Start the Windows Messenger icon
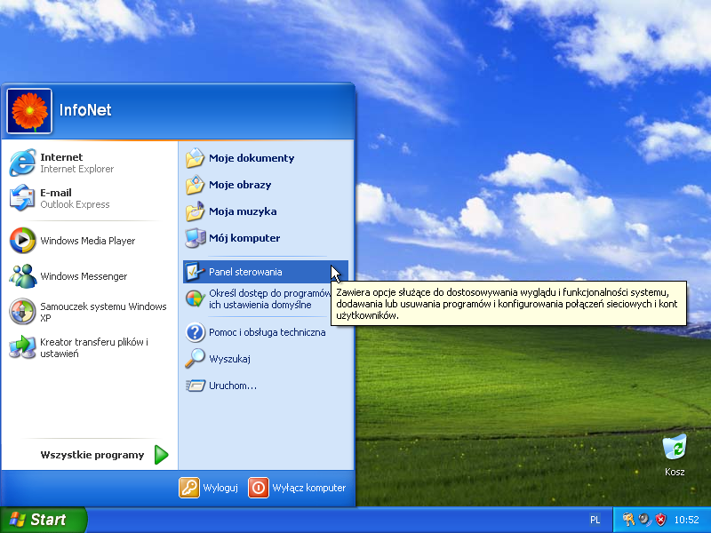The height and width of the screenshot is (533, 711). (22, 276)
